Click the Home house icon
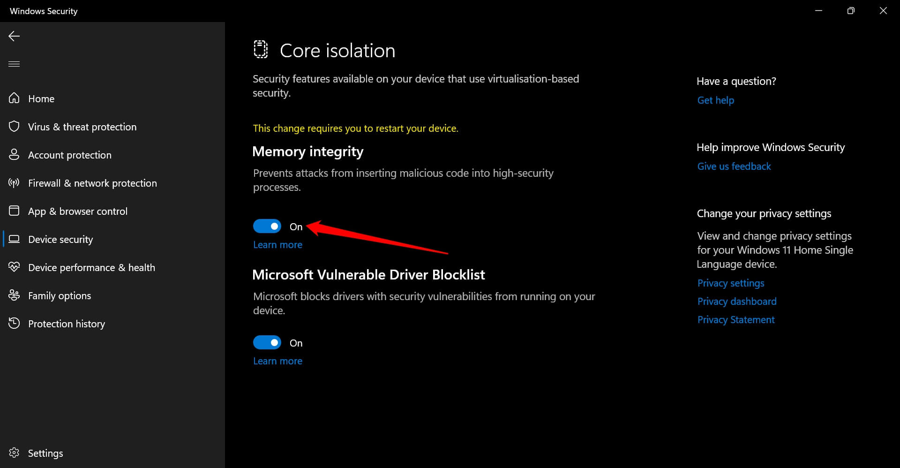This screenshot has height=468, width=900. [14, 98]
